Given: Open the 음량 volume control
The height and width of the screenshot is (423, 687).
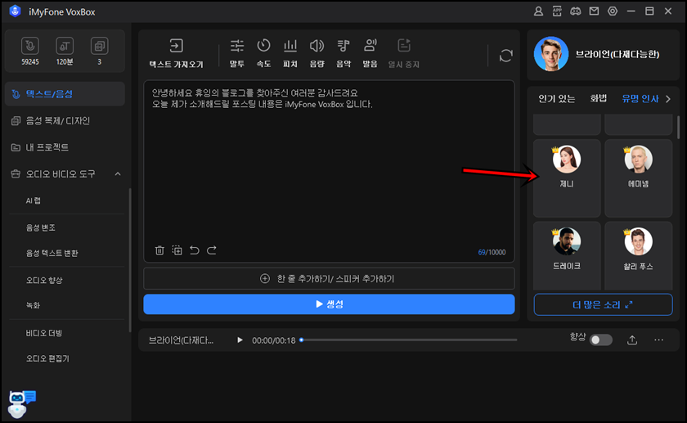Looking at the screenshot, I should pos(317,46).
